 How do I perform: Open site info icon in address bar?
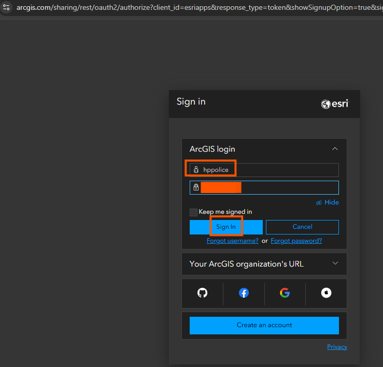pos(6,7)
